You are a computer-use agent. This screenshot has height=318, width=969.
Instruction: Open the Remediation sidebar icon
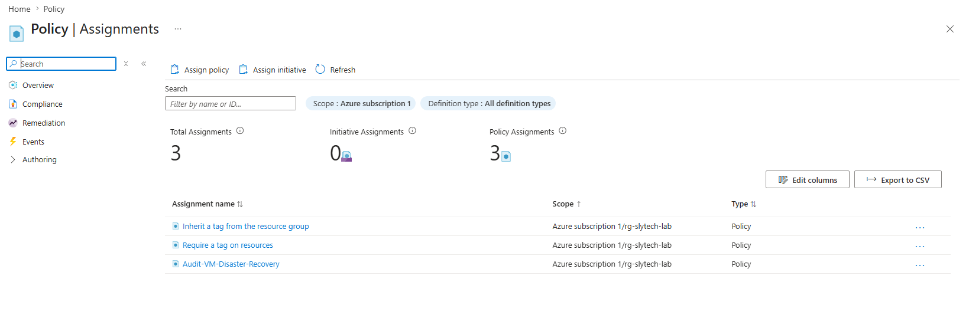pyautogui.click(x=13, y=123)
